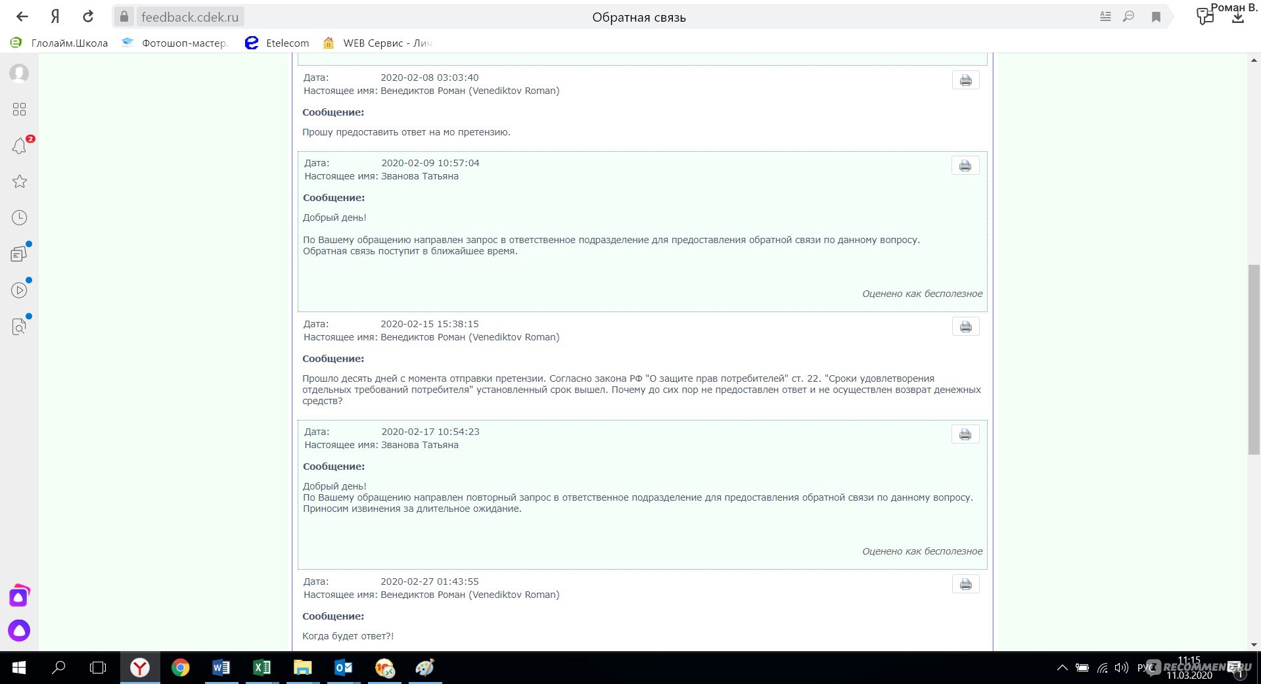
Task: Go back with the browser back arrow
Action: [22, 17]
